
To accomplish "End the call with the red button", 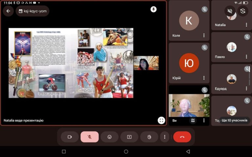I will tap(182, 137).
